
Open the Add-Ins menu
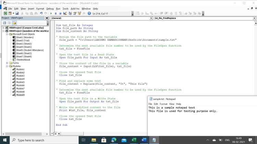pos(75,9)
